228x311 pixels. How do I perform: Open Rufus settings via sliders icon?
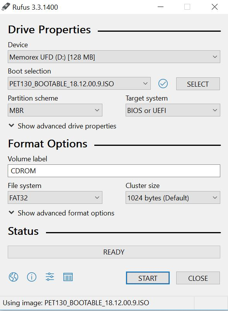point(49,277)
